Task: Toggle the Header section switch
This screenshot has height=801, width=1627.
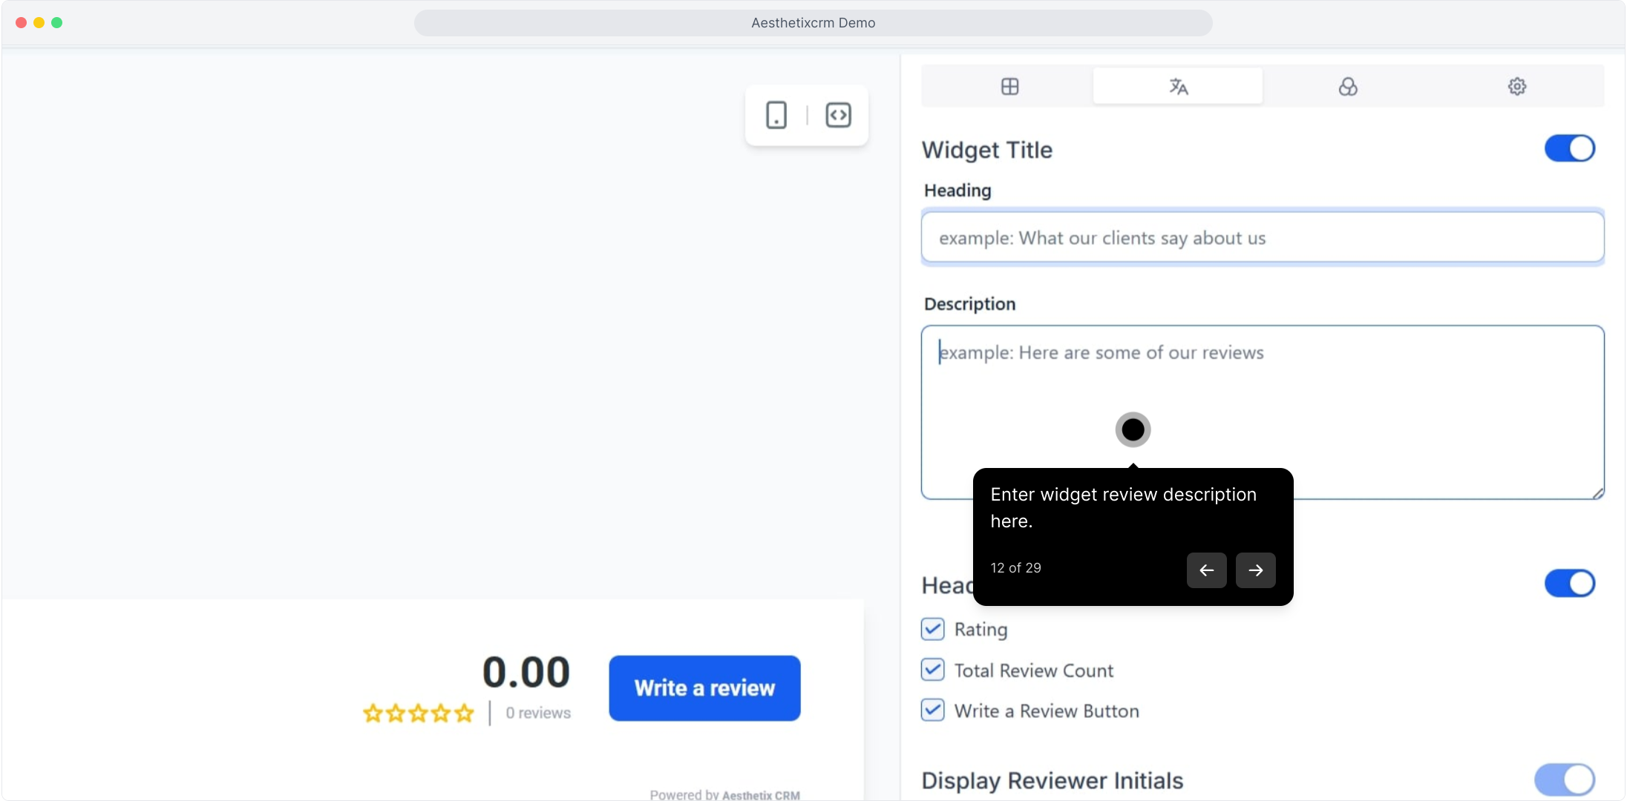Action: [x=1570, y=583]
